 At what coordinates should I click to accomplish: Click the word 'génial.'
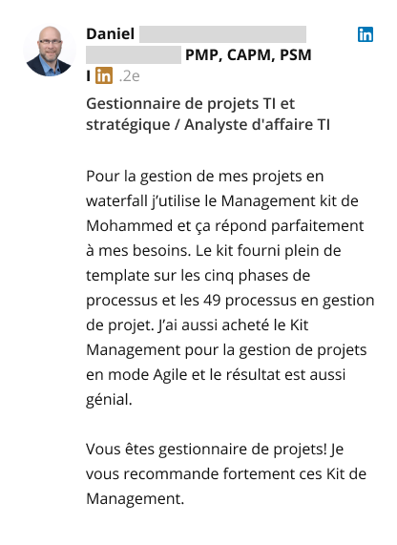click(109, 400)
